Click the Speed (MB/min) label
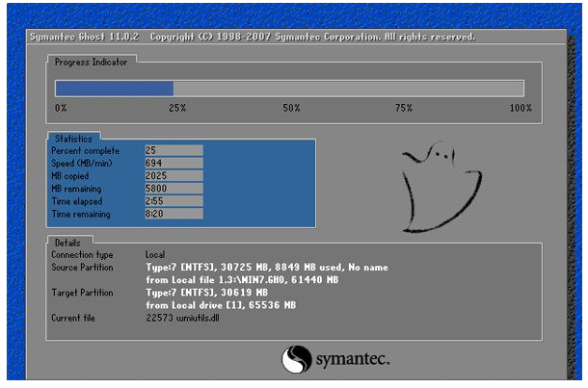 coord(82,164)
